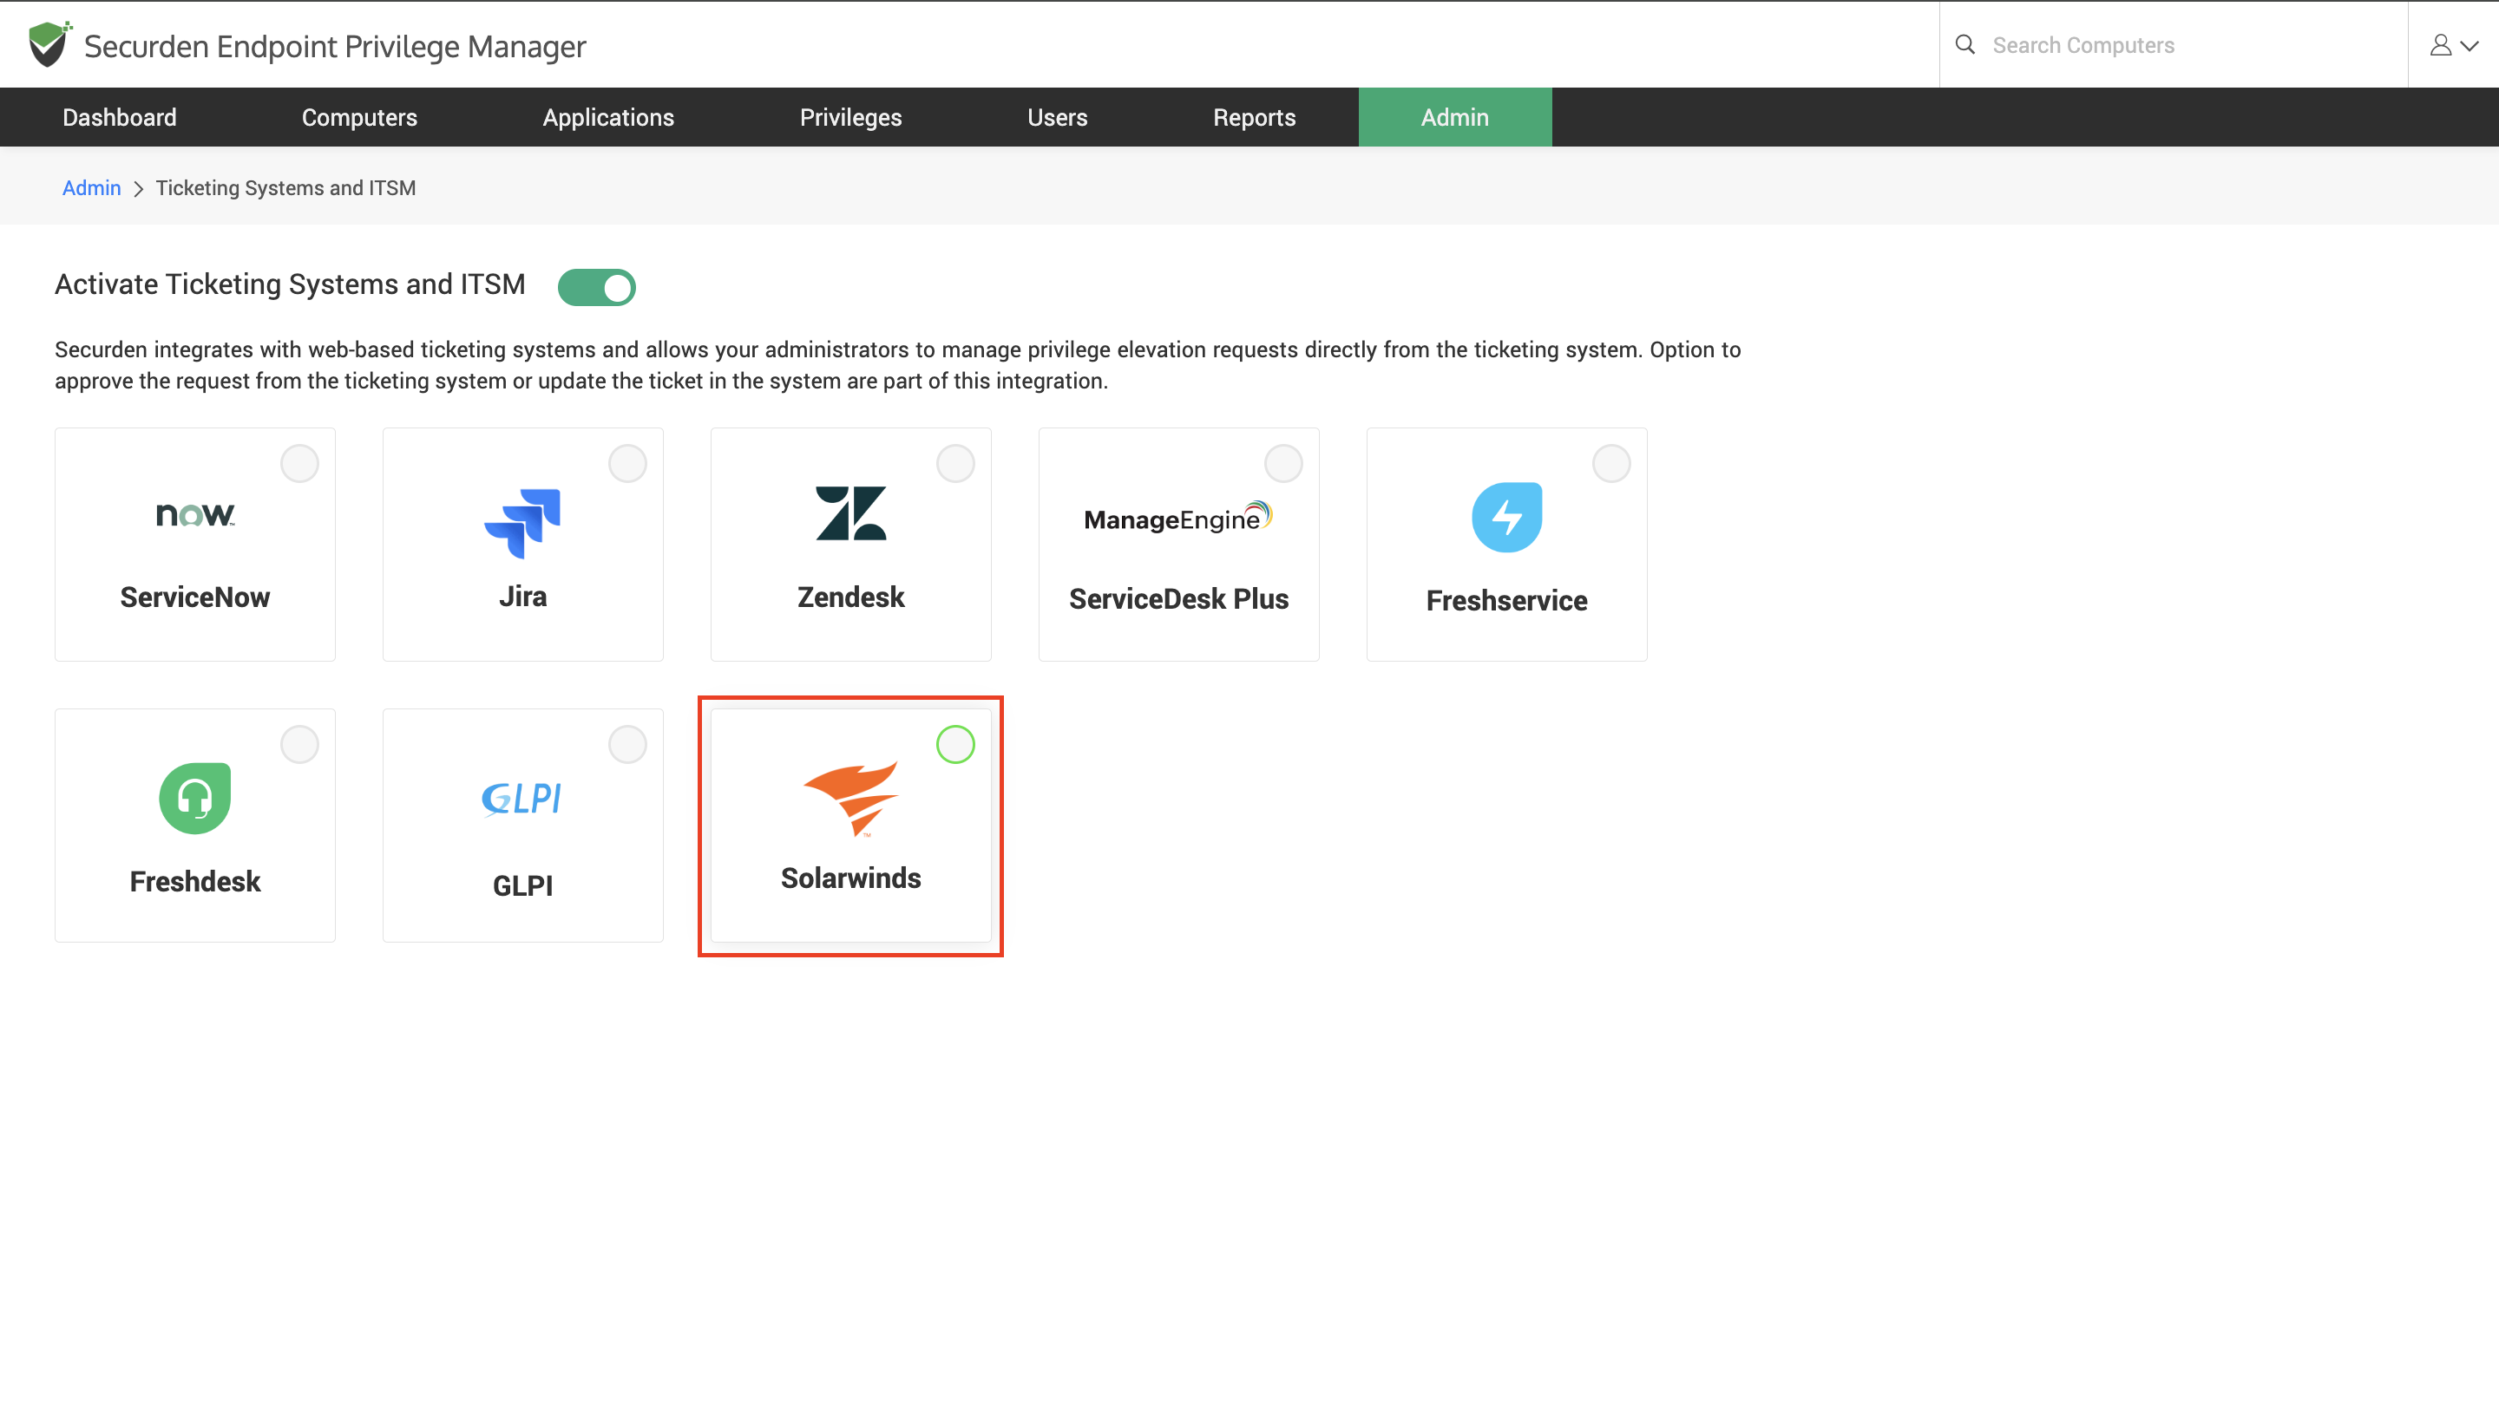Screen dimensions: 2499x1410
Task: Click the Securden shield logo
Action: 49,44
